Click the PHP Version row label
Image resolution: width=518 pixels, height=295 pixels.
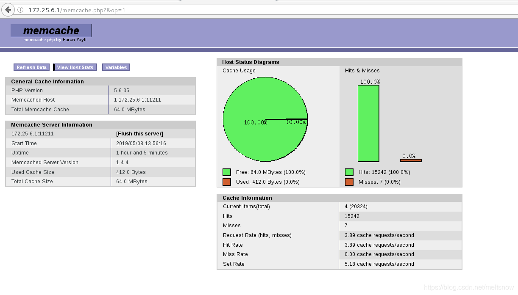(27, 91)
